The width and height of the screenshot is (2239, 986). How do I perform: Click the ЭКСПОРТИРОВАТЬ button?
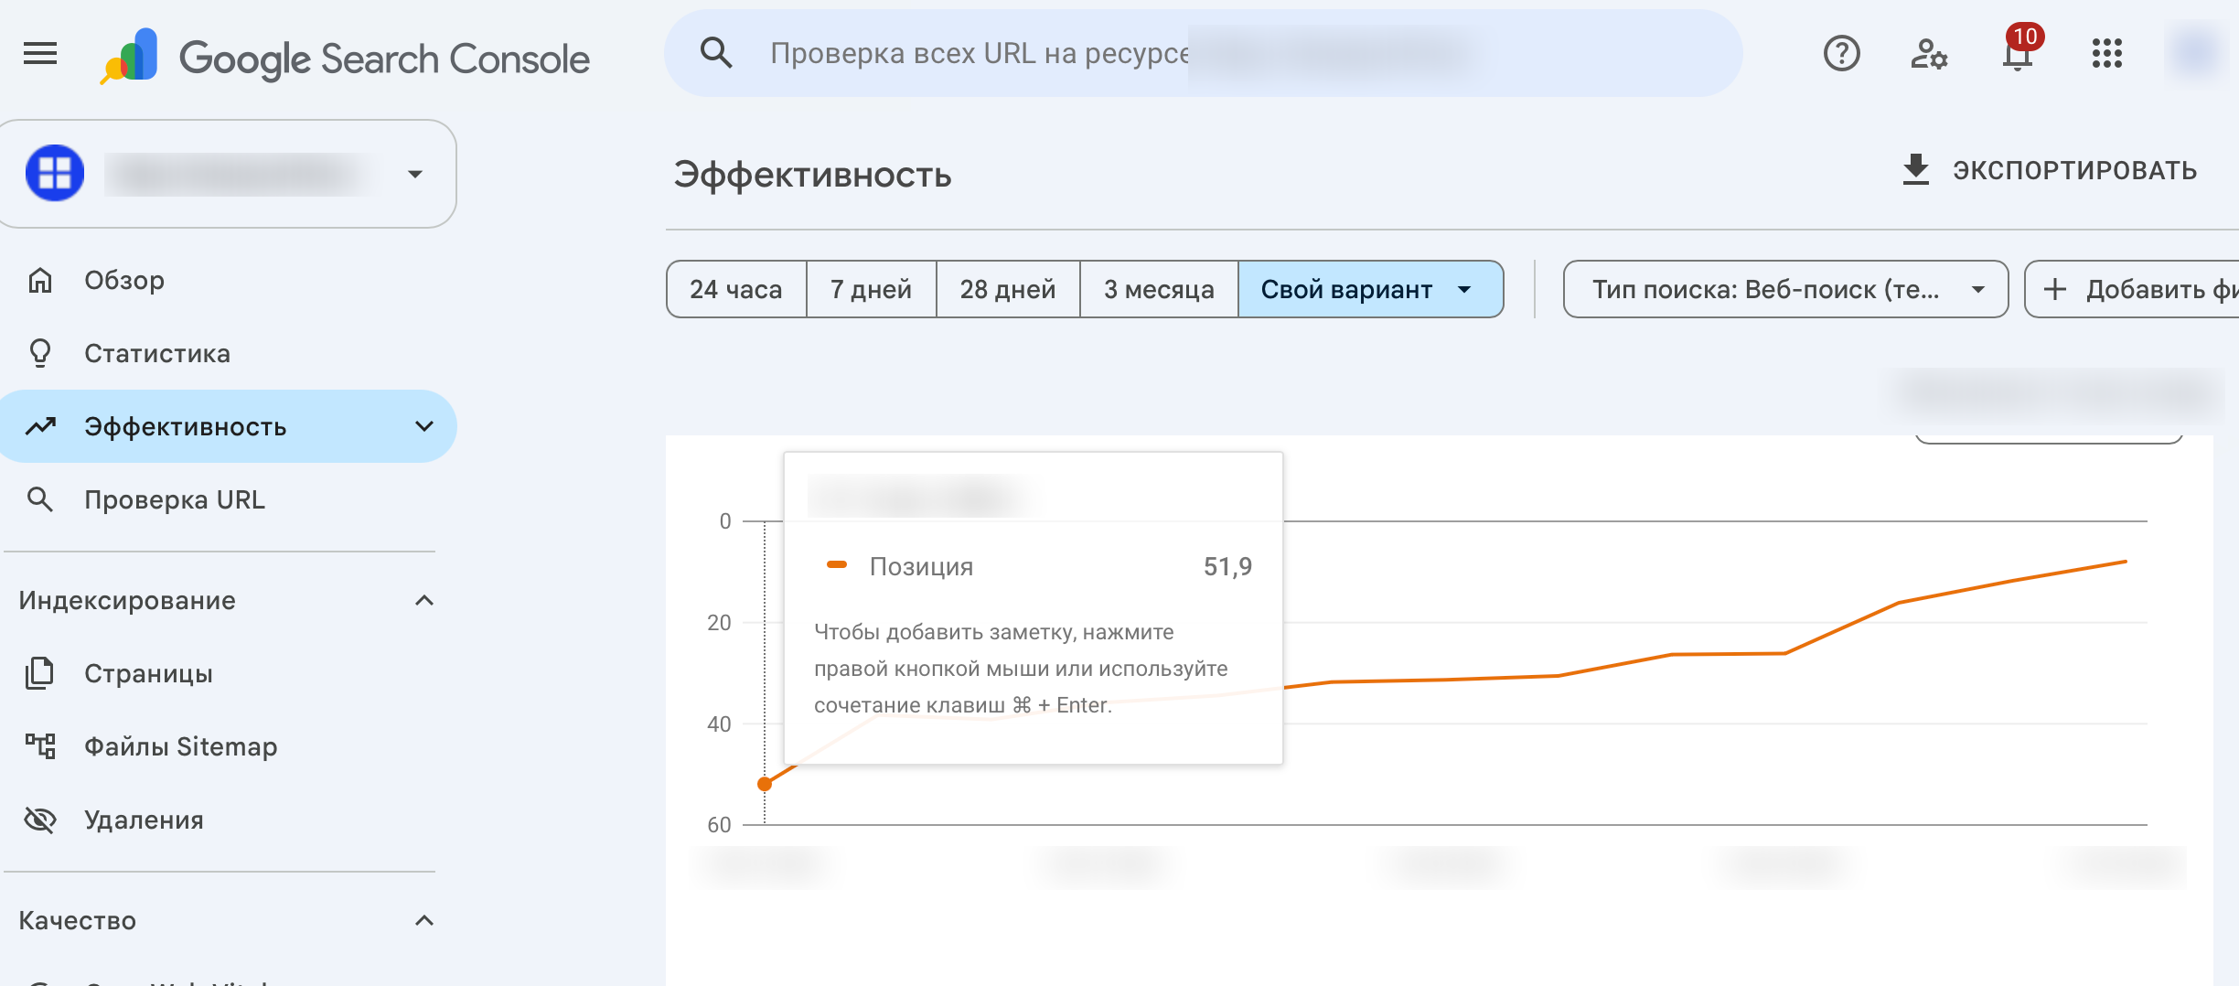(2050, 170)
